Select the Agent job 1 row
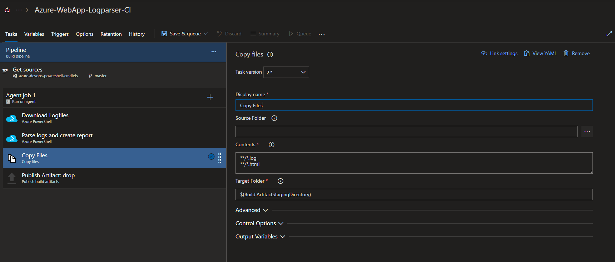 tap(115, 98)
